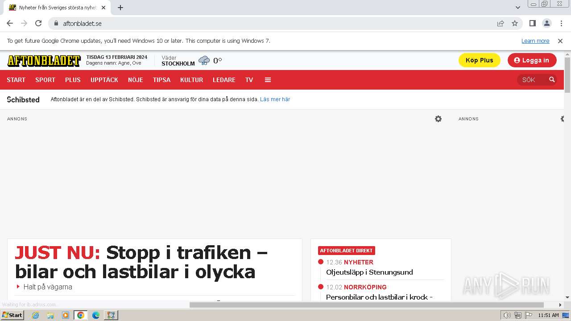Switch to Chrome in the taskbar
Image resolution: width=571 pixels, height=321 pixels.
tap(81, 315)
